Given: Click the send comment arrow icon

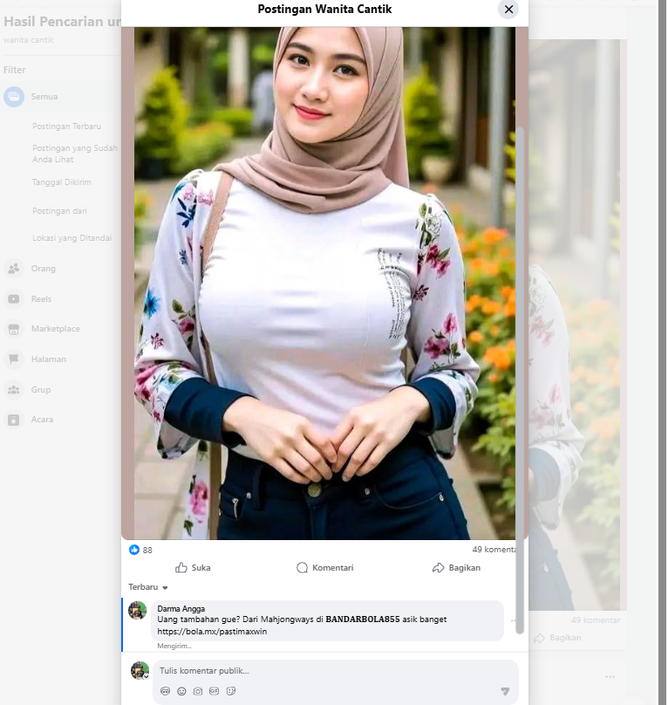Looking at the screenshot, I should (505, 691).
